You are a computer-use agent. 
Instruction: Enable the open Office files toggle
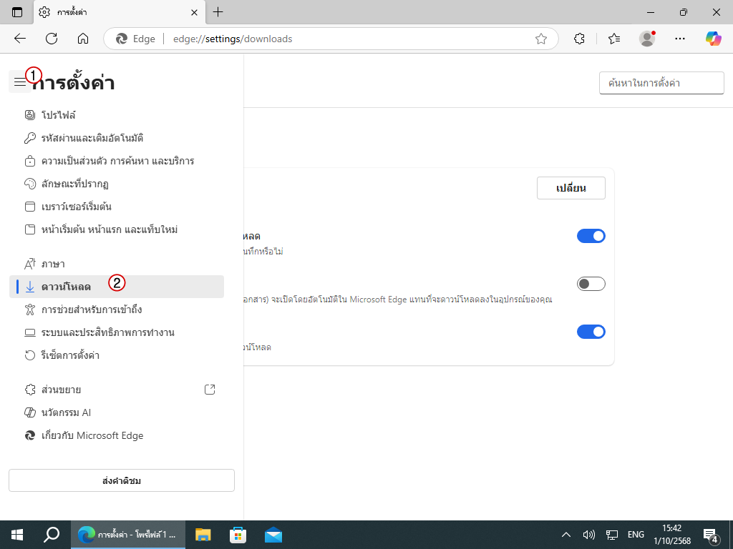[x=591, y=284]
